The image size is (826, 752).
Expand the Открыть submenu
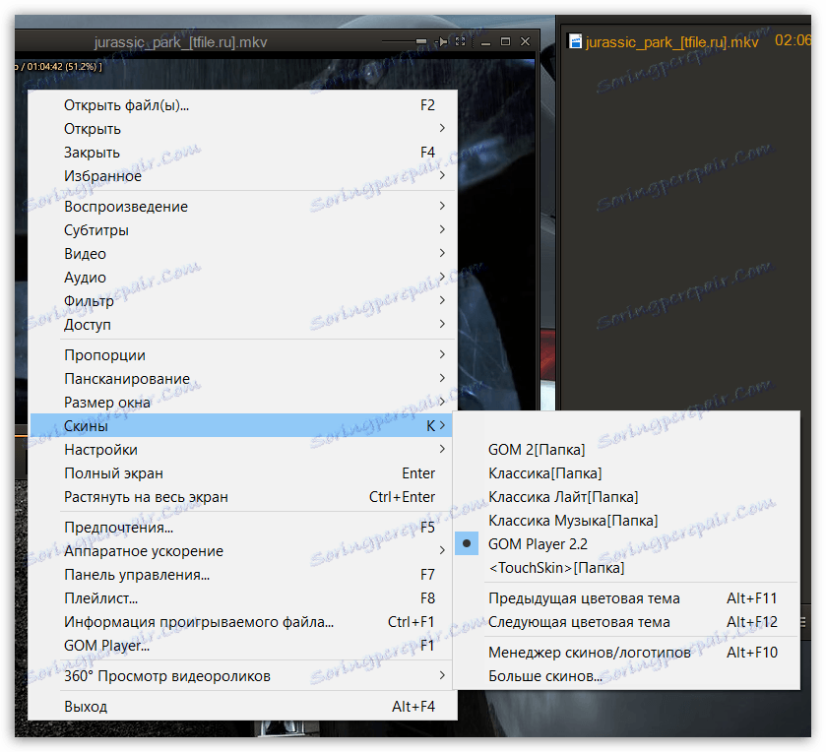242,129
